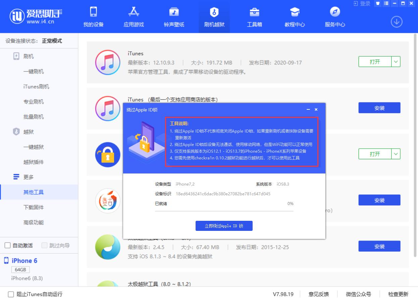
Task: Enable the 自动激活 auto-activate checkbox
Action: tap(8, 245)
